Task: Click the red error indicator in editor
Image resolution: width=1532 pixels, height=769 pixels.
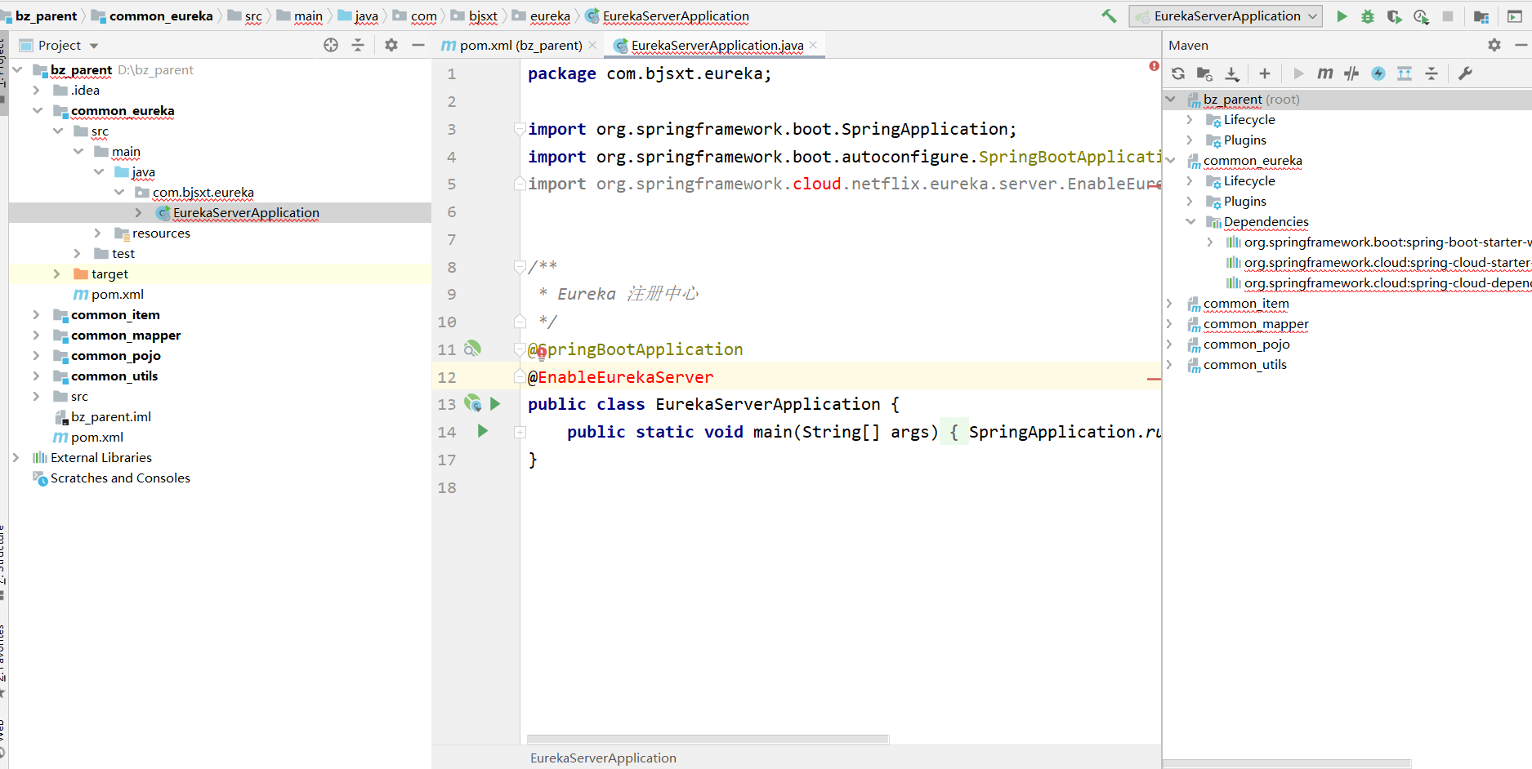Action: [x=1154, y=66]
